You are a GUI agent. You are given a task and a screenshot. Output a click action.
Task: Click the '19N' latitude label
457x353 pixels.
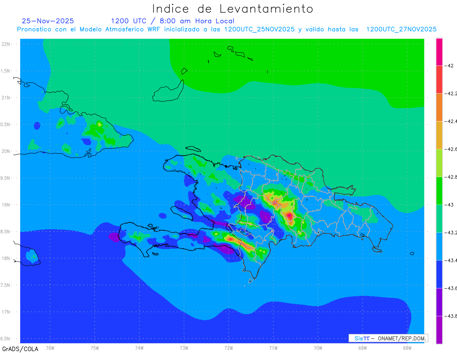(x=6, y=204)
